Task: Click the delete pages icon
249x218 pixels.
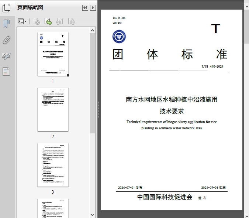Action: point(36,22)
